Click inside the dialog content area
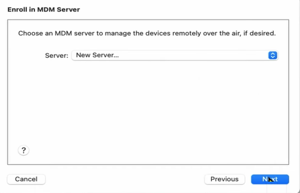The height and width of the screenshot is (193, 300). 148,101
